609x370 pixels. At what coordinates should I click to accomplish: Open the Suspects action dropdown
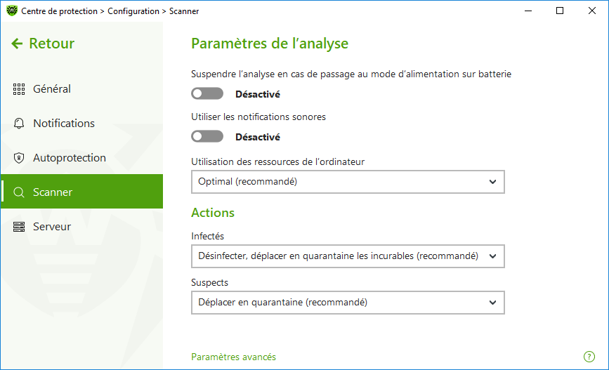tap(348, 303)
